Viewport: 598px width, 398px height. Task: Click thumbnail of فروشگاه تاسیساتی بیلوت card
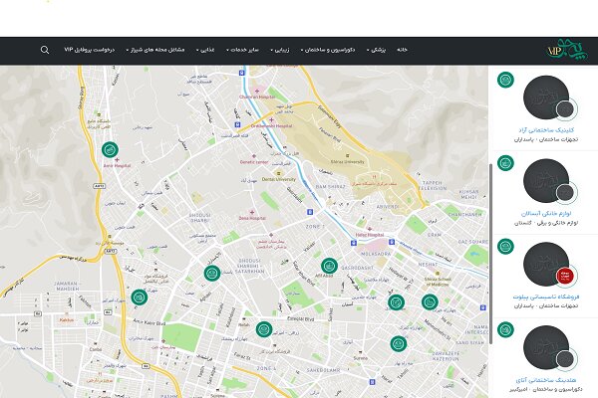546,264
